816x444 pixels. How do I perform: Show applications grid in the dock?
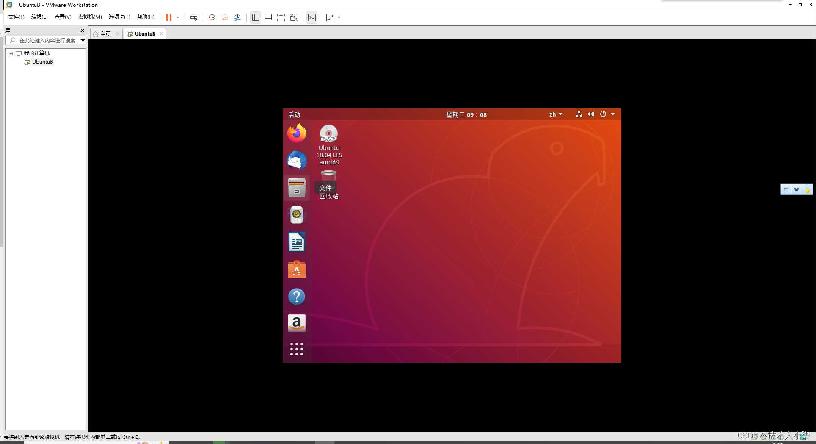(297, 349)
